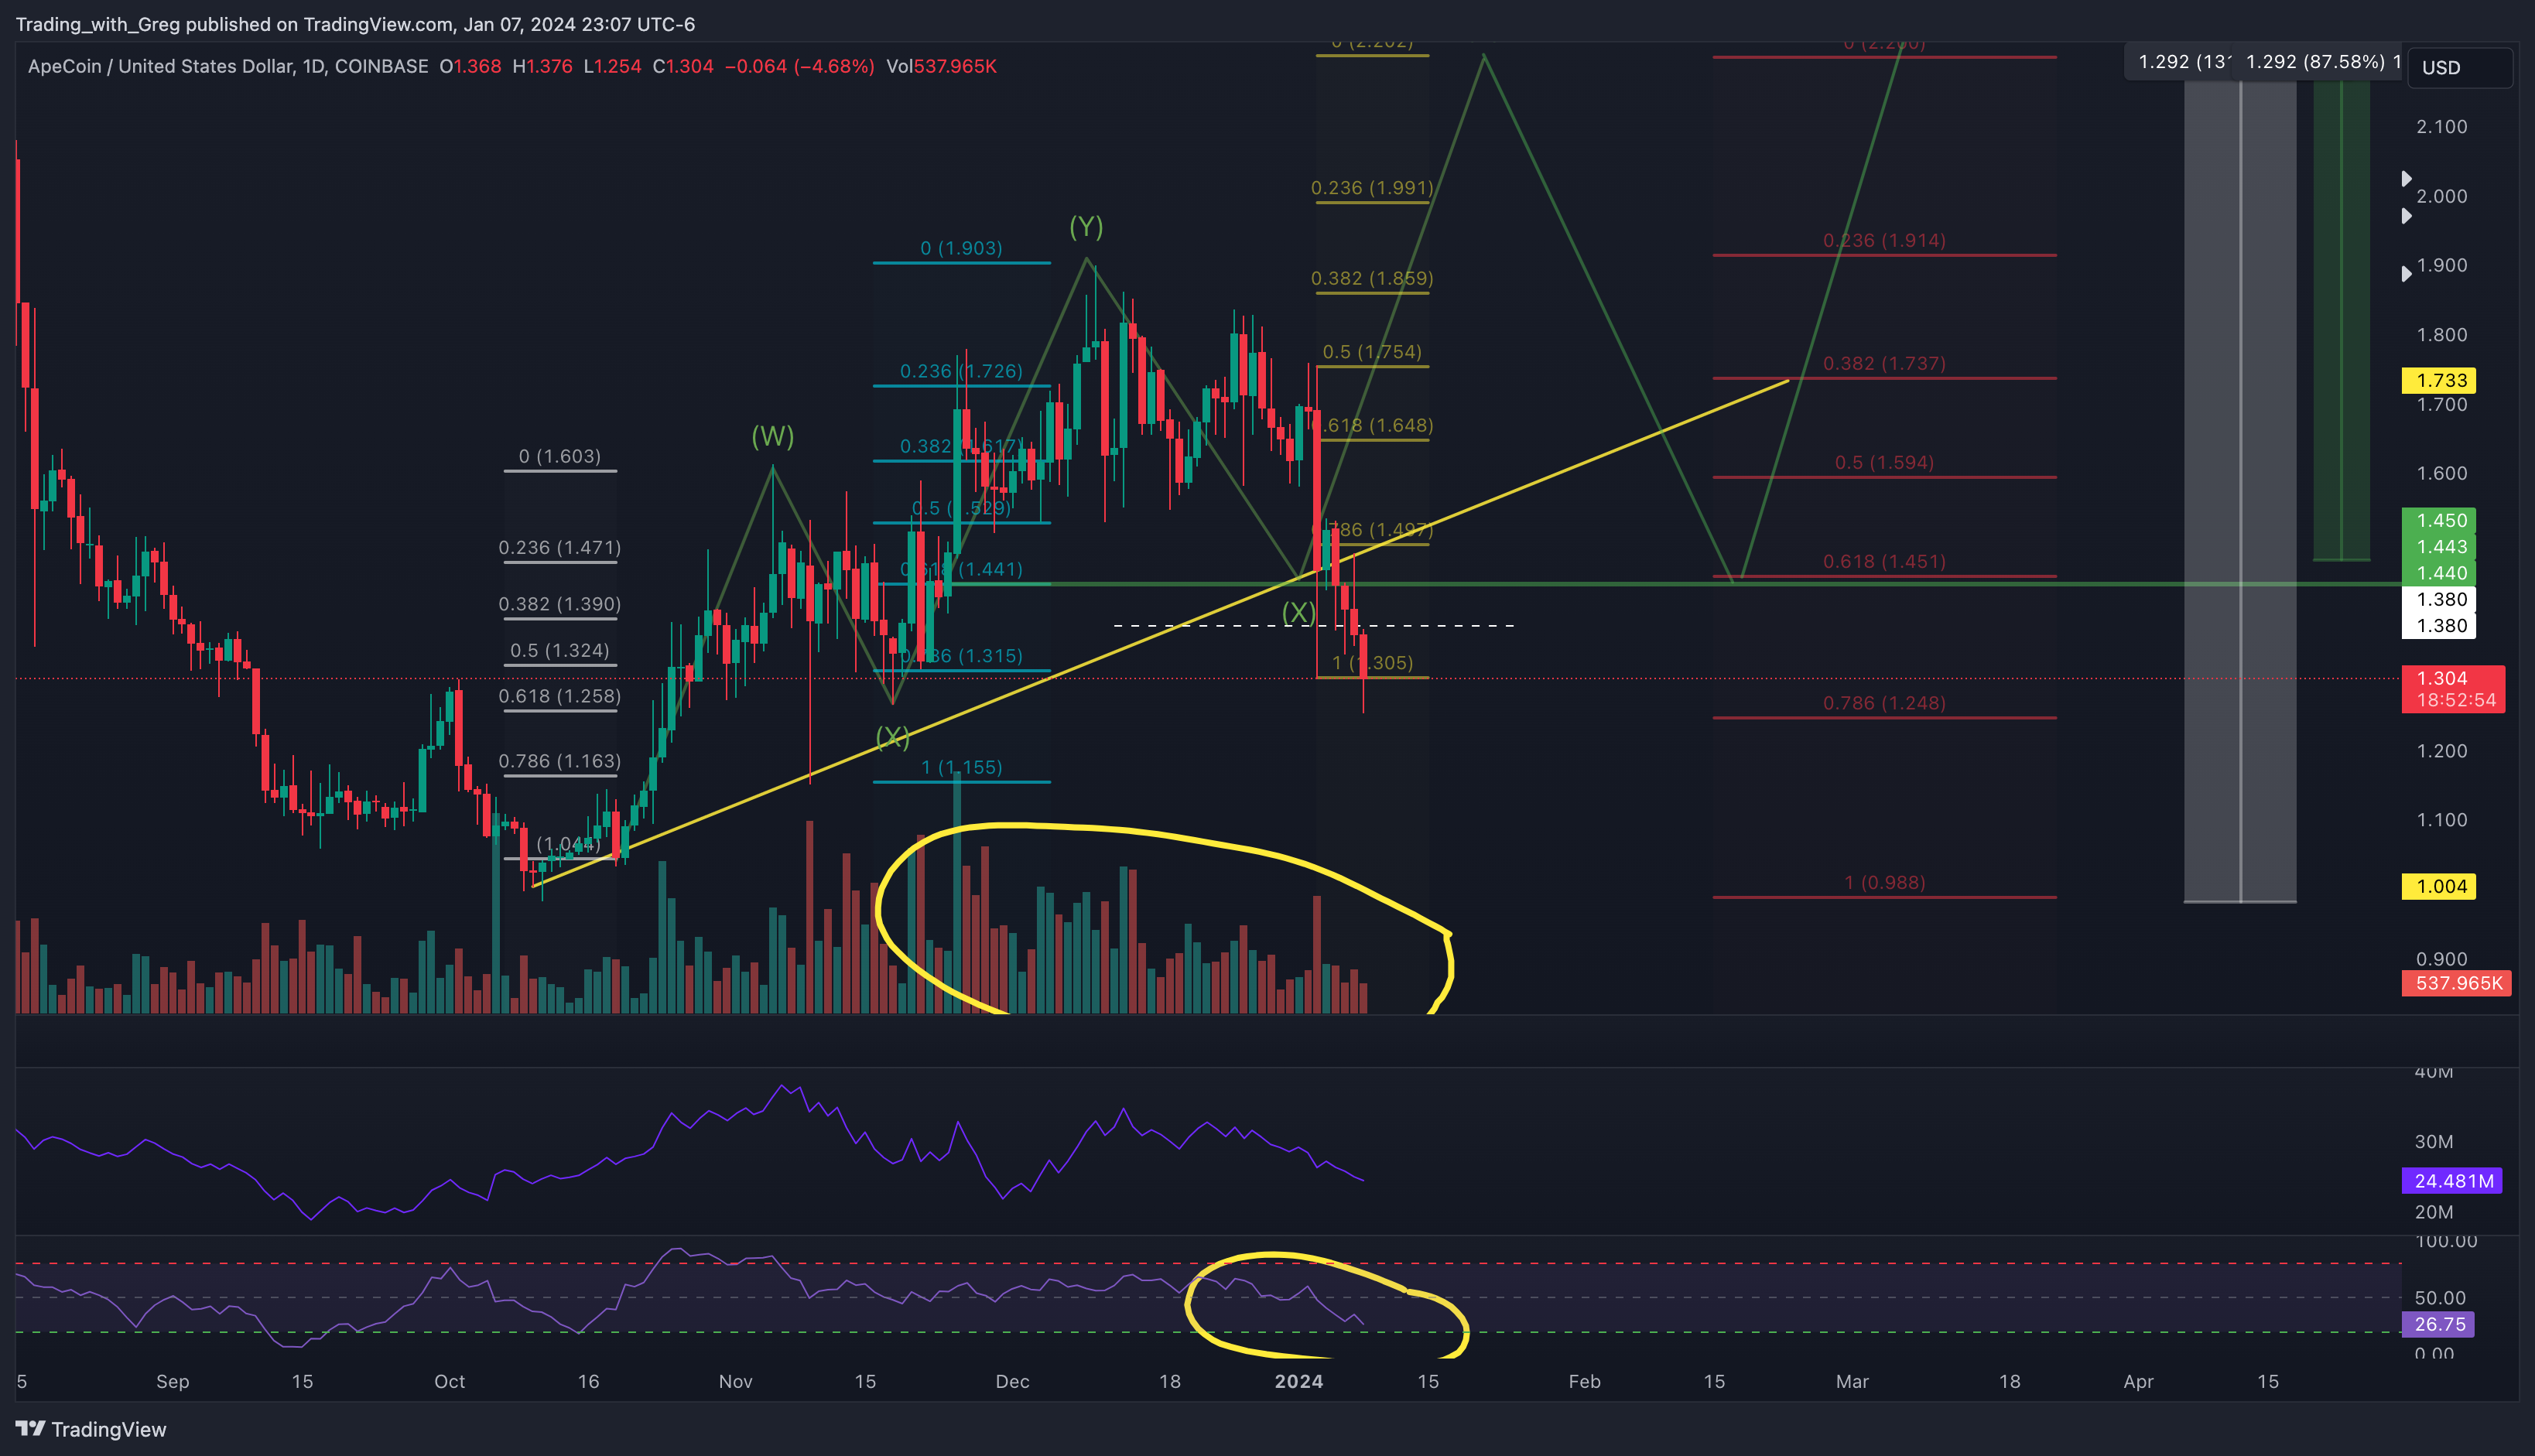Click the Sep date on the time axis
The width and height of the screenshot is (2535, 1456).
(x=173, y=1381)
